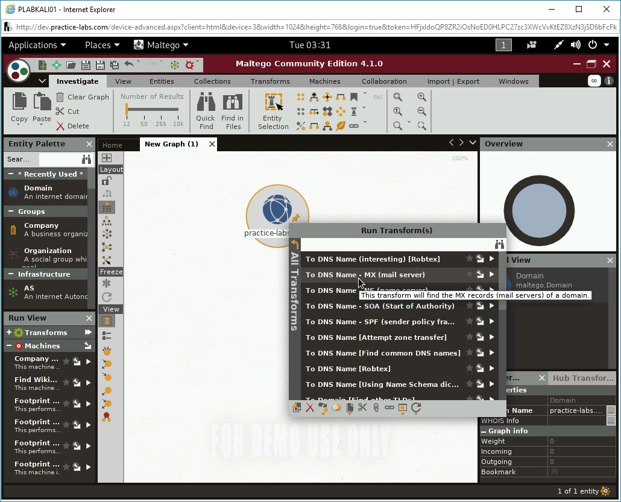Click the Paste button

tap(41, 108)
